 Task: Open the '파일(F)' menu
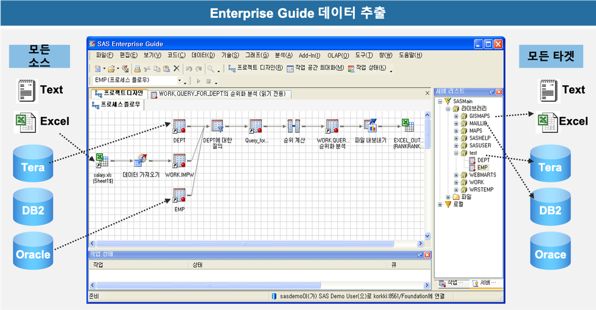pos(104,55)
